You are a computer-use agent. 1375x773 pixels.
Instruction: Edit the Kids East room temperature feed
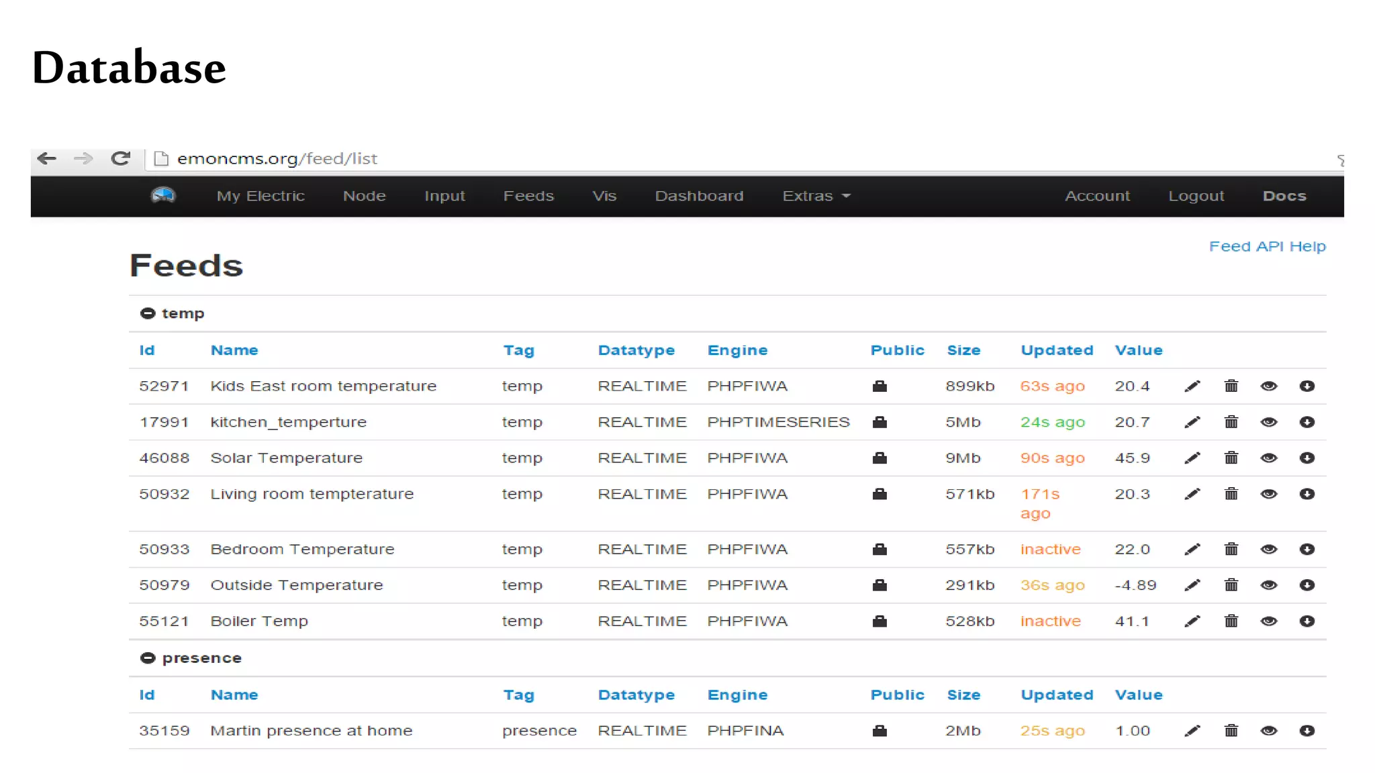pos(1192,386)
